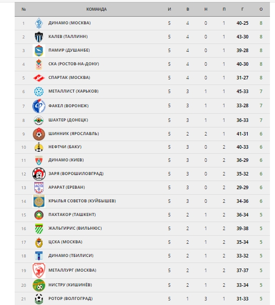275x305 pixels.
Task: Click the Жальгирис (Вильнюс) green crest
Action: pyautogui.click(x=39, y=229)
